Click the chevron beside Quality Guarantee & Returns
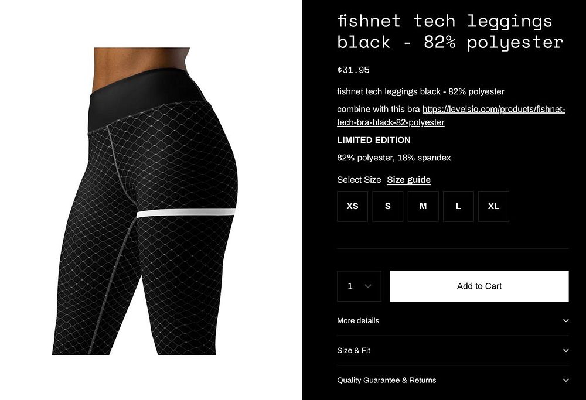 point(566,380)
